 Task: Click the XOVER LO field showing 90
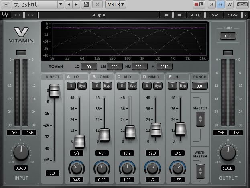pyautogui.click(x=89, y=67)
